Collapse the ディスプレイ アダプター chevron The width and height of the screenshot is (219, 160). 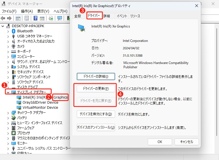click(x=8, y=92)
